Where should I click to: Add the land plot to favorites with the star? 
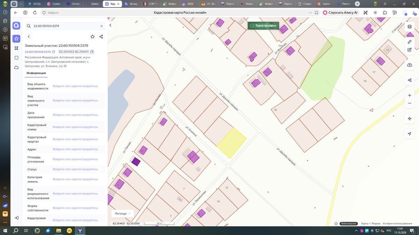pyautogui.click(x=93, y=37)
